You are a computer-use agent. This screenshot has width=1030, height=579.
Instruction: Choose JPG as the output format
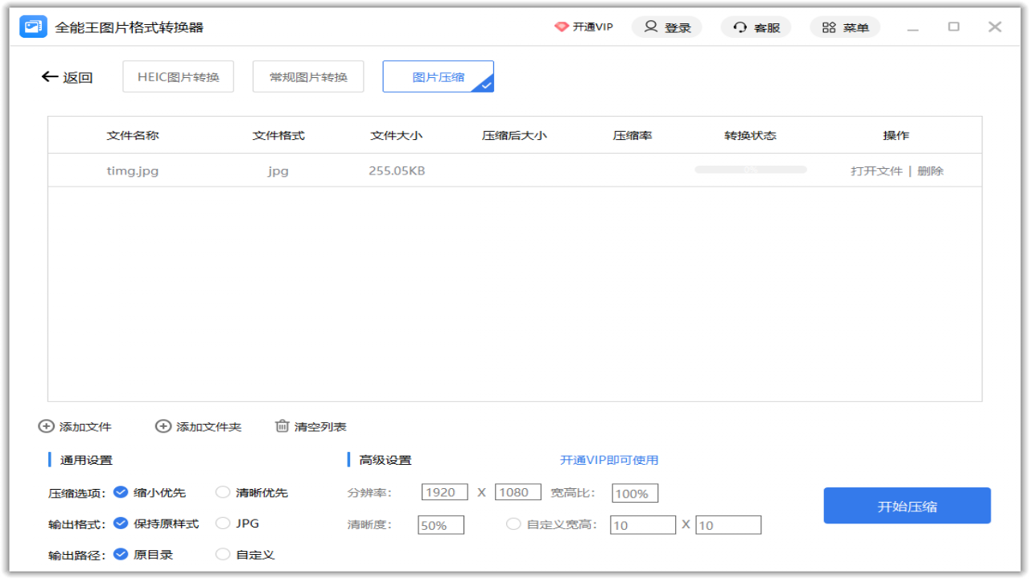pyautogui.click(x=223, y=523)
